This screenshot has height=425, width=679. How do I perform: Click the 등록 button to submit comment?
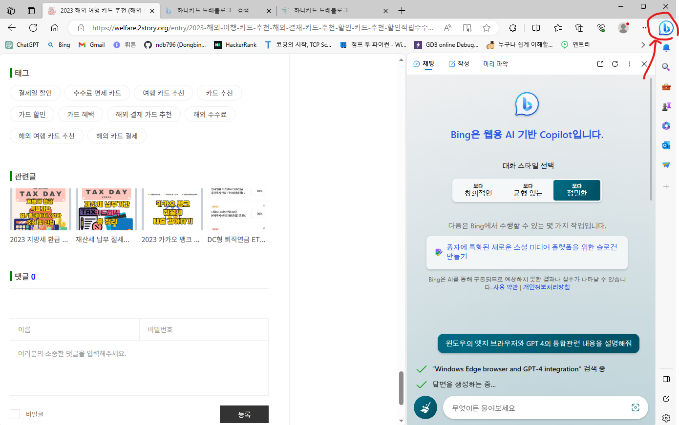[244, 414]
